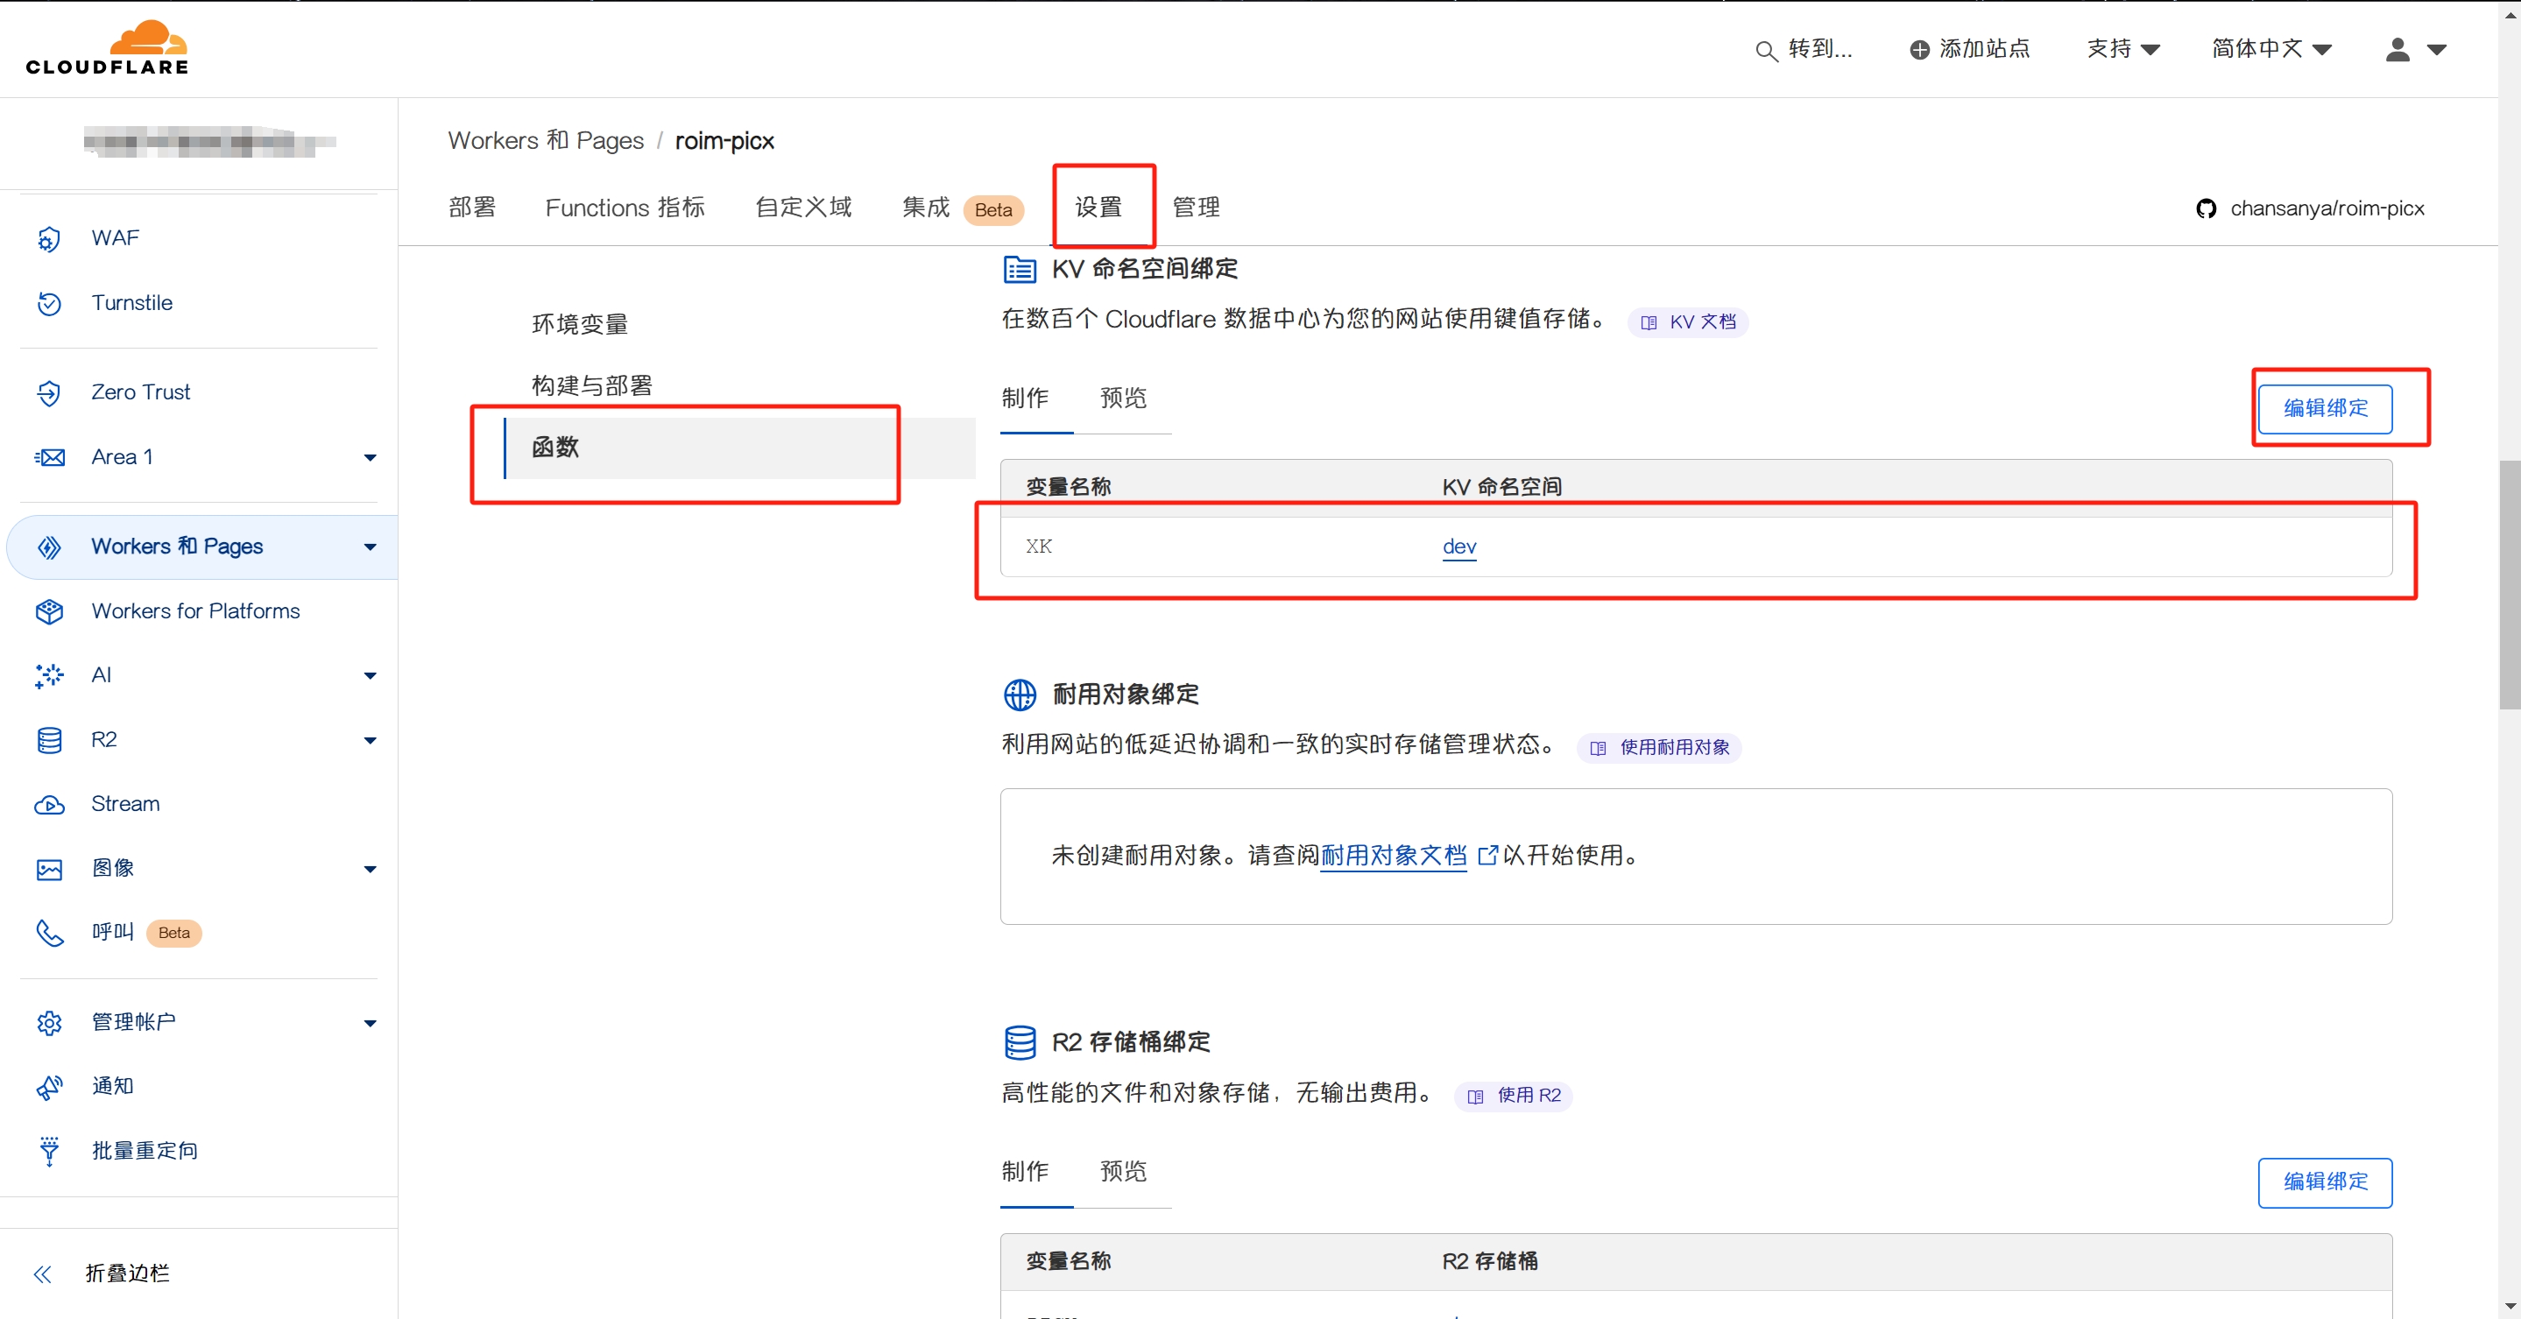The image size is (2521, 1319).
Task: Click the Workers for Platforms cube icon
Action: click(x=49, y=611)
